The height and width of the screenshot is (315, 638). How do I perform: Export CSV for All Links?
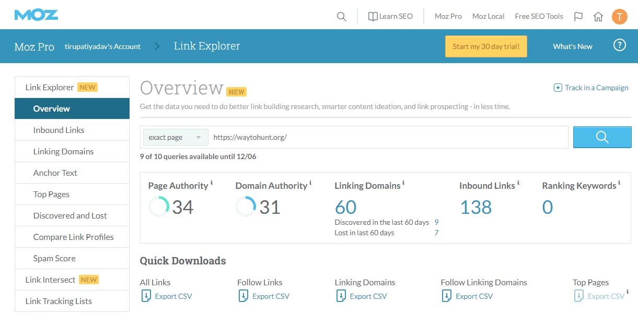point(173,296)
